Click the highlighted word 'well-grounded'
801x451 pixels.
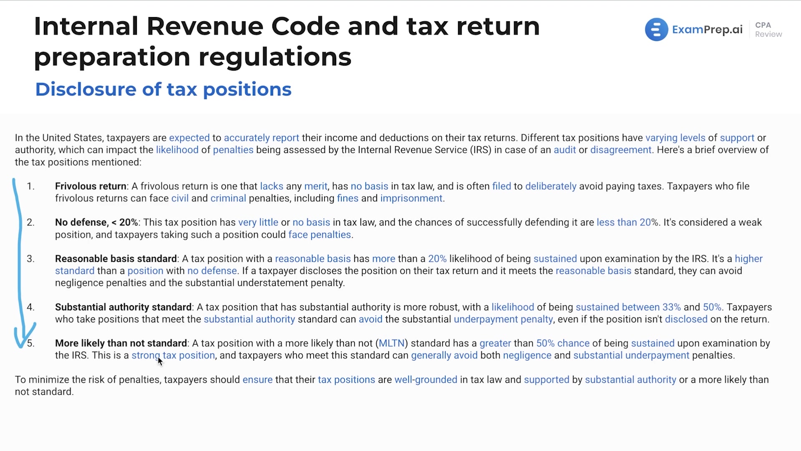tap(426, 380)
